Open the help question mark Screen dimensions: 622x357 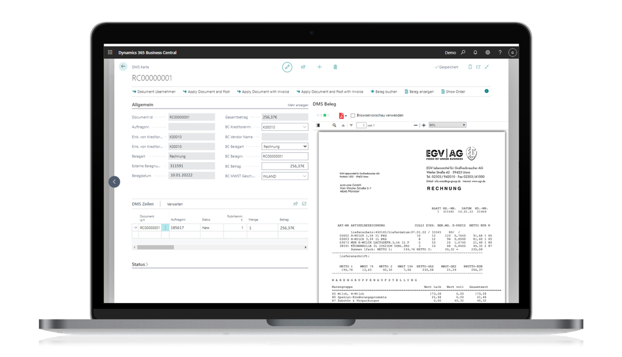500,52
